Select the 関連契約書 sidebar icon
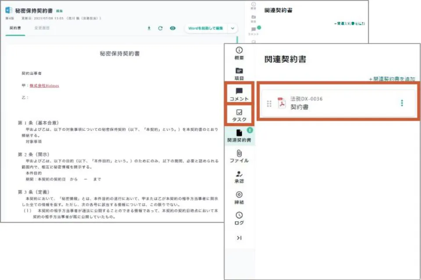 click(239, 136)
